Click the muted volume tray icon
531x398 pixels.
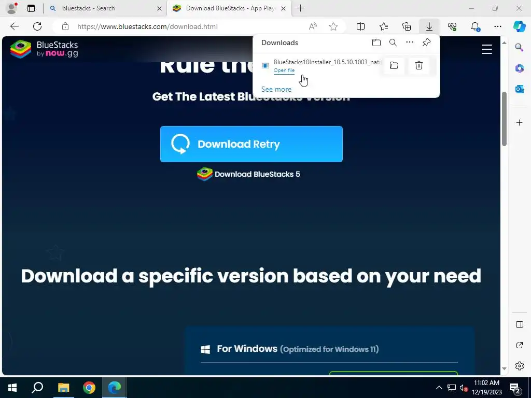point(464,388)
